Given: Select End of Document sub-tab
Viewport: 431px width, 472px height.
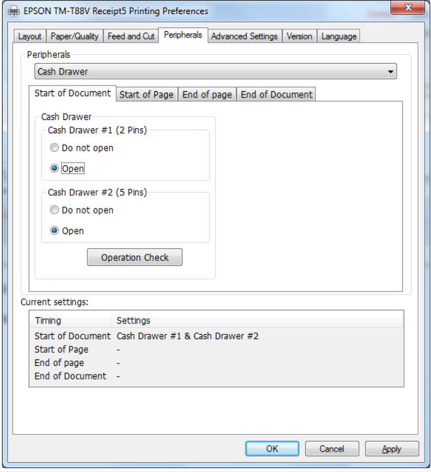Looking at the screenshot, I should (x=277, y=94).
